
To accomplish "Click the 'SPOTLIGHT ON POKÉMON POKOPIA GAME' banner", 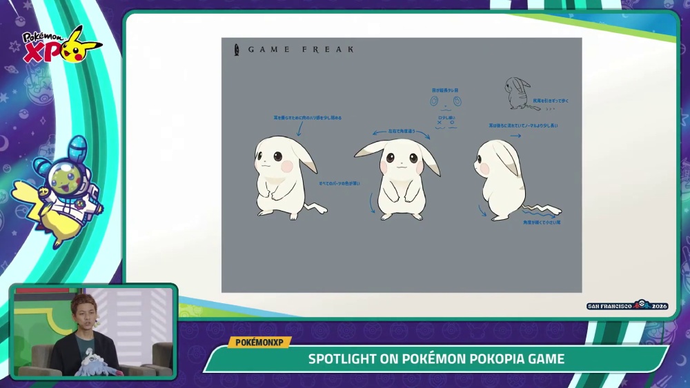I will coord(436,358).
